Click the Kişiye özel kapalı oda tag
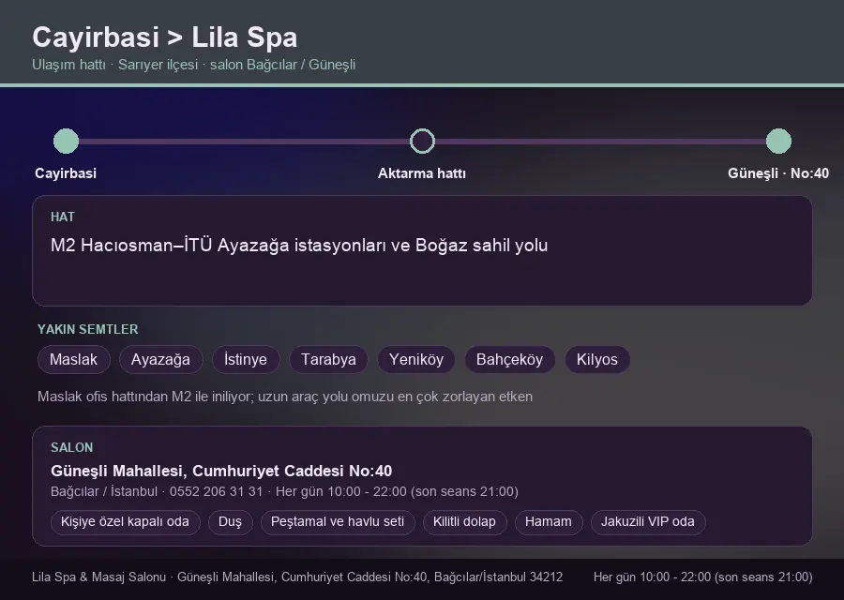 point(125,522)
